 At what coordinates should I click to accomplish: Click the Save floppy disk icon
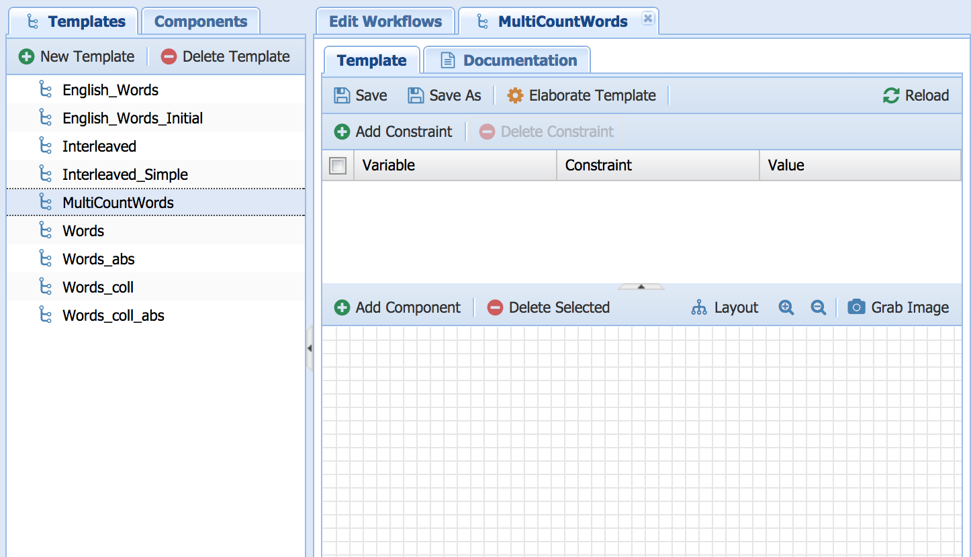(x=342, y=95)
